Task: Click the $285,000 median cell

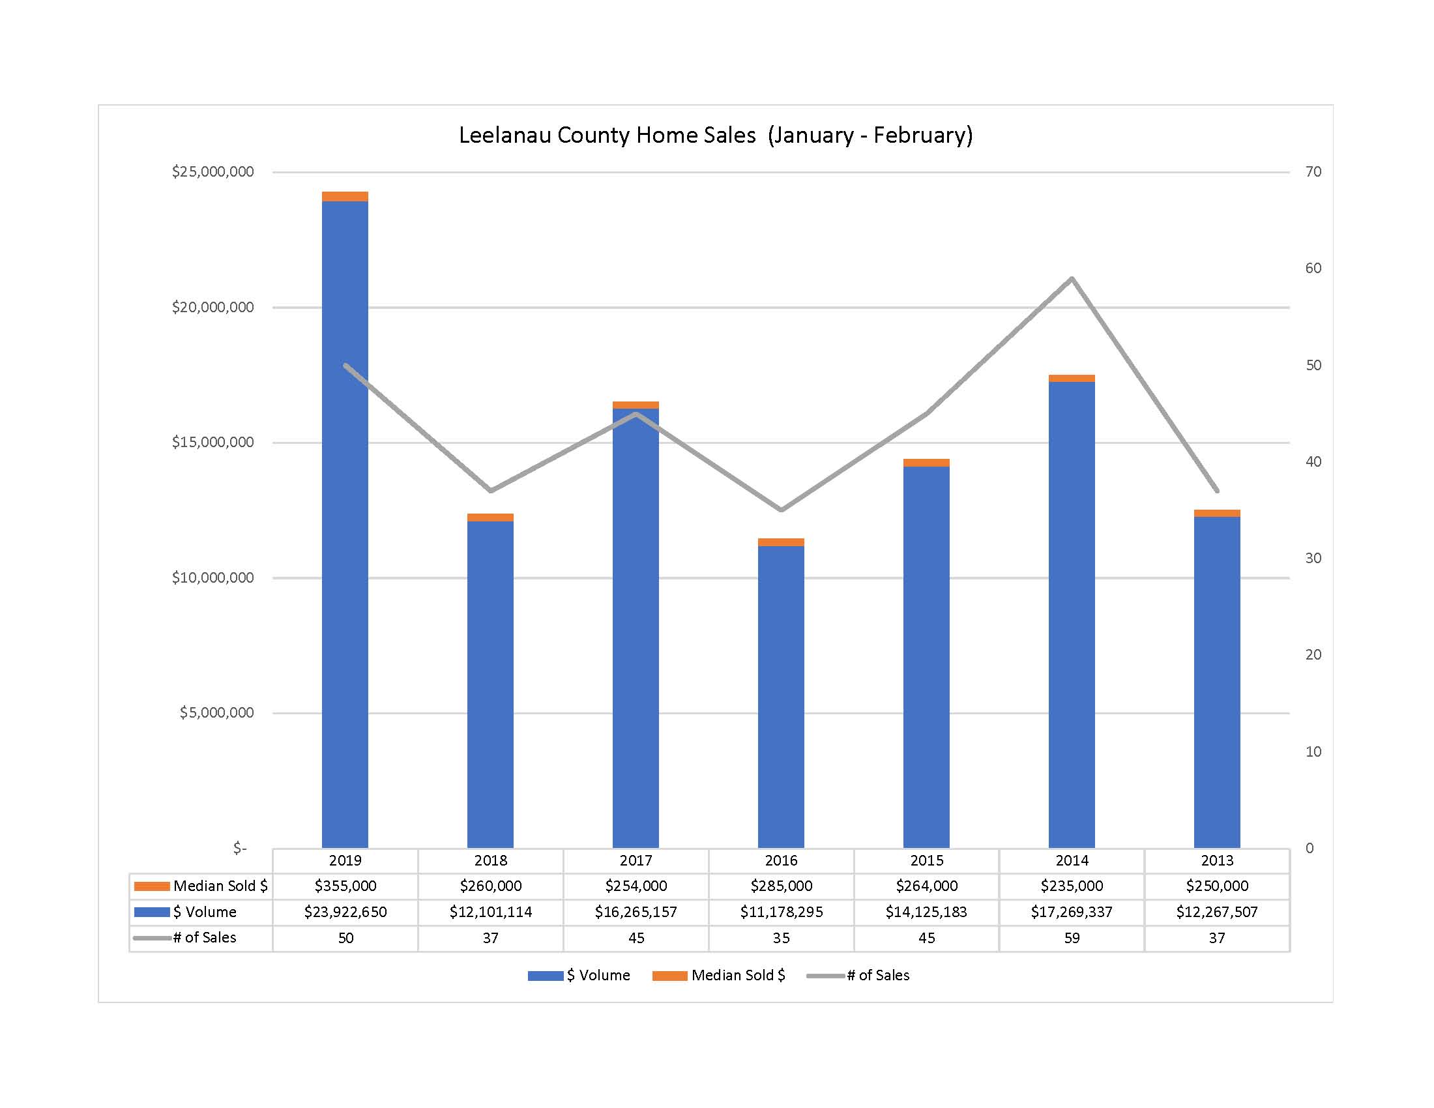Action: pyautogui.click(x=782, y=886)
